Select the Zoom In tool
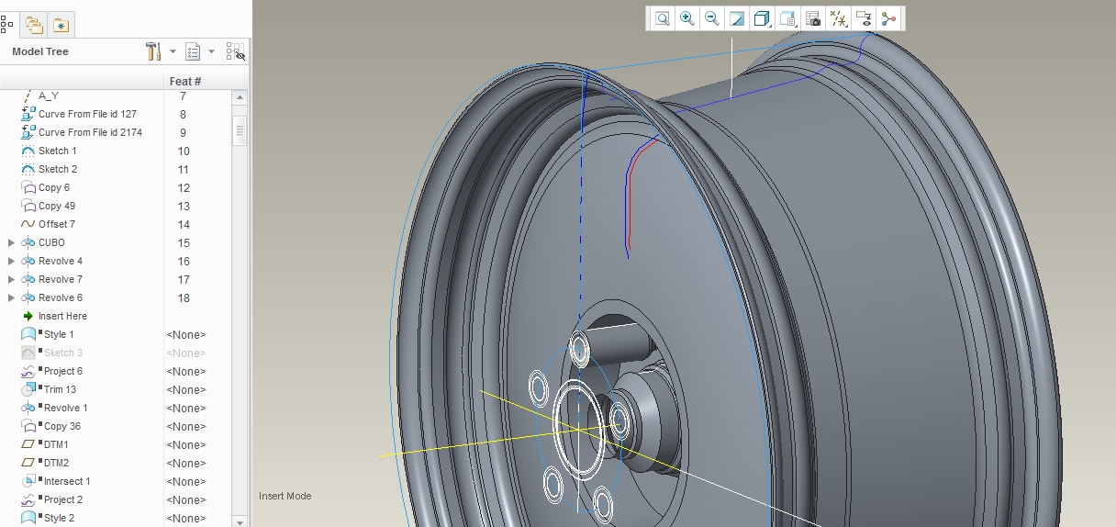This screenshot has width=1116, height=527. [686, 18]
